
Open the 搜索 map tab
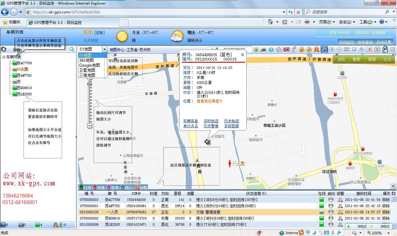pyautogui.click(x=356, y=59)
